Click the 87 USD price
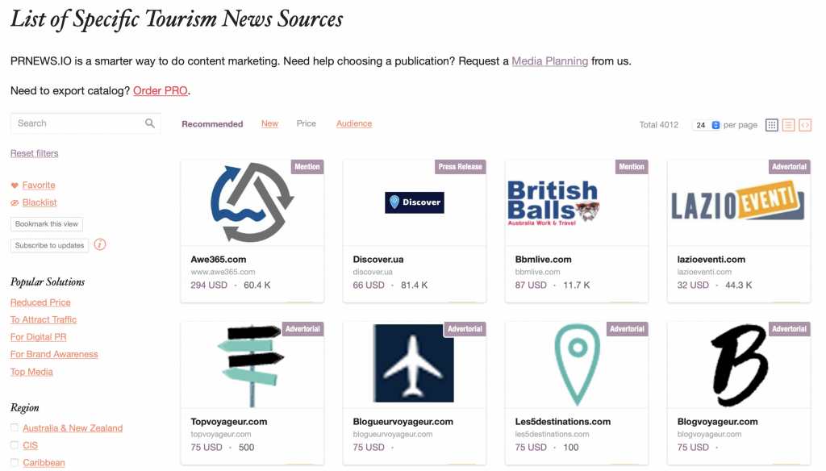 (x=531, y=285)
